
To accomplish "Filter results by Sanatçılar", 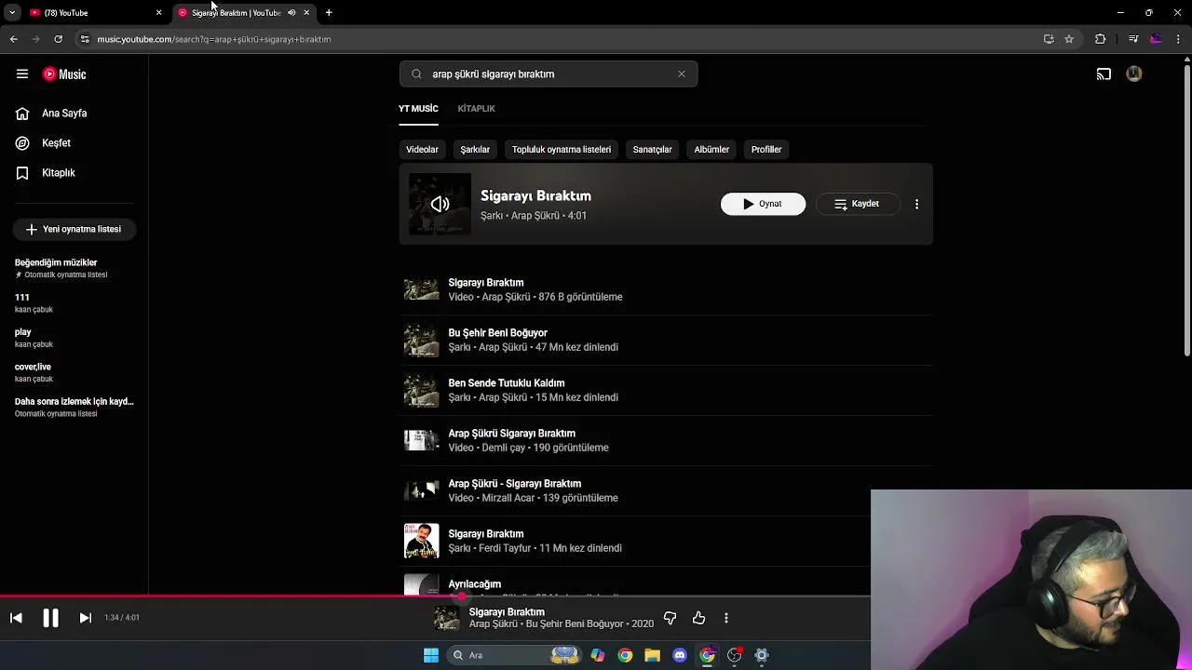I will 652,150.
